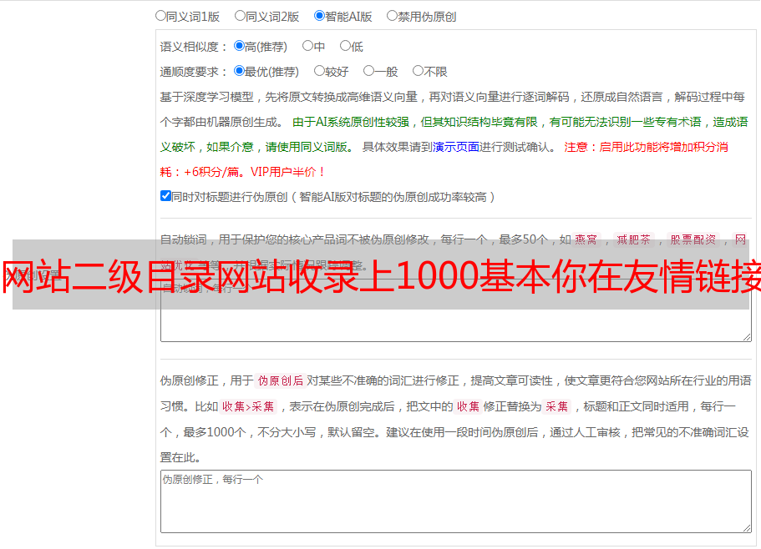Click the 伪原创后 highlighted tag
The height and width of the screenshot is (549, 761).
[x=281, y=380]
